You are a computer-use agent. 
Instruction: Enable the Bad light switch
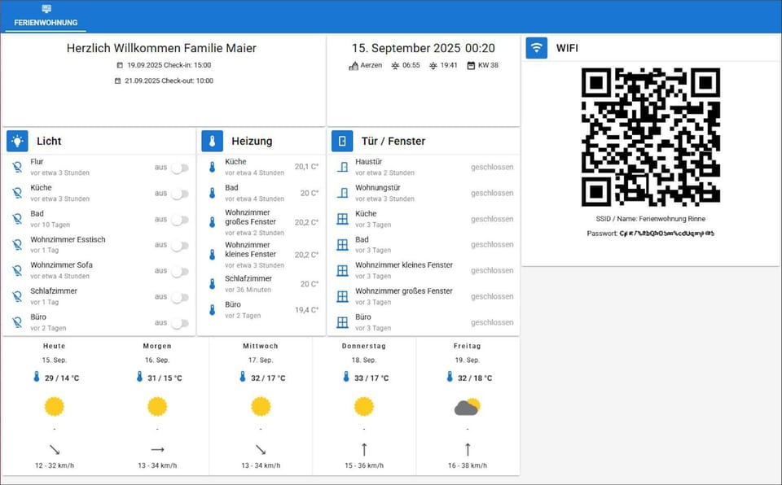[x=179, y=220]
